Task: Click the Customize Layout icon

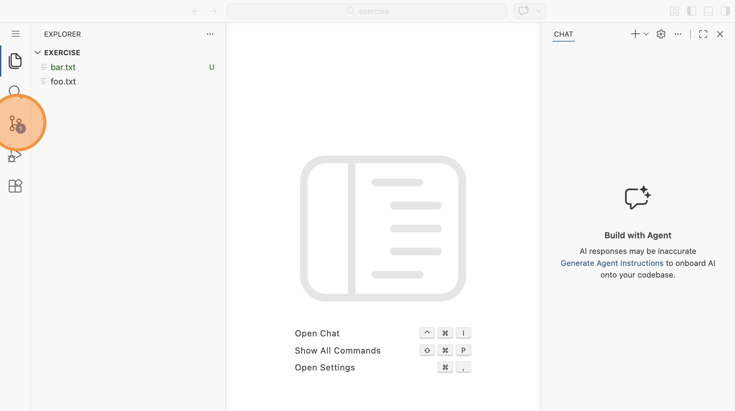Action: 674,11
